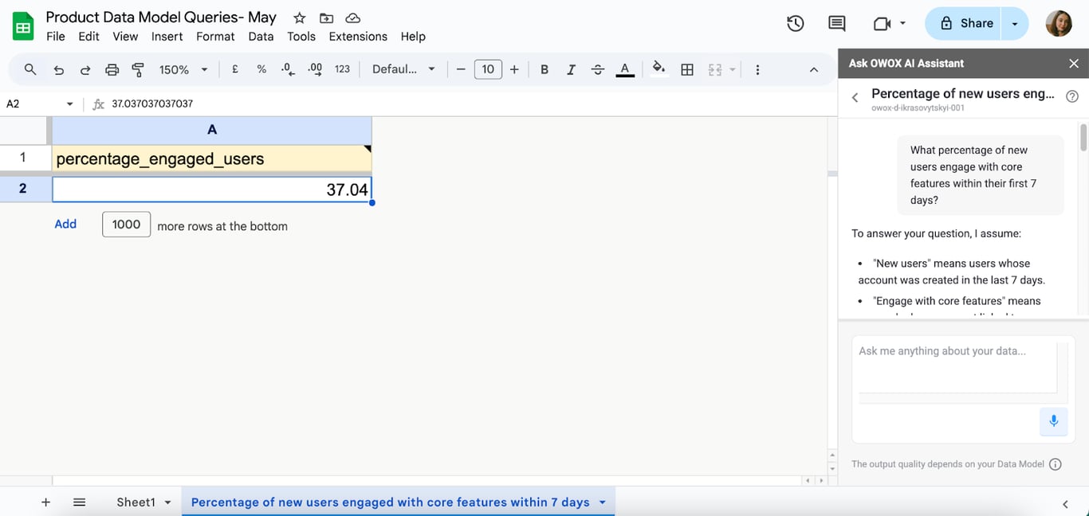
Task: Redo the last action
Action: 85,69
